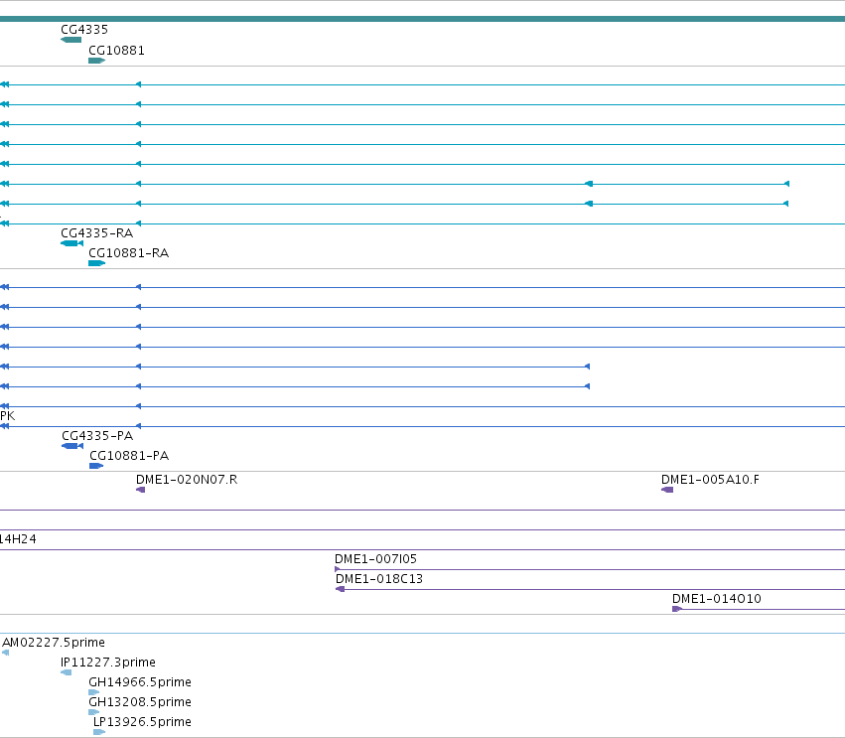Click the CG4335 gene glyph

tap(71, 40)
